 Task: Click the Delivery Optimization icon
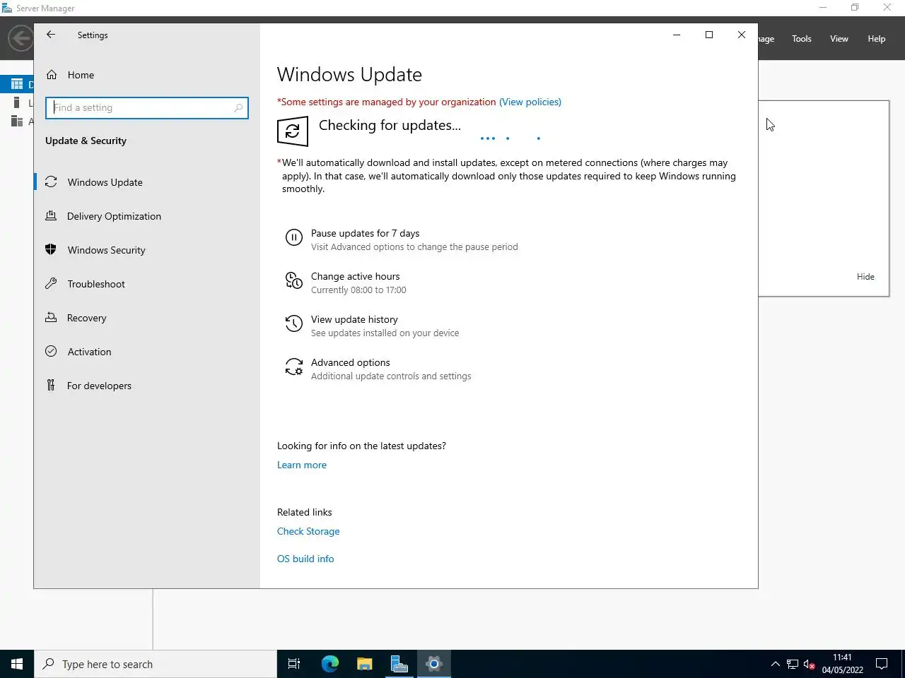[x=51, y=216]
